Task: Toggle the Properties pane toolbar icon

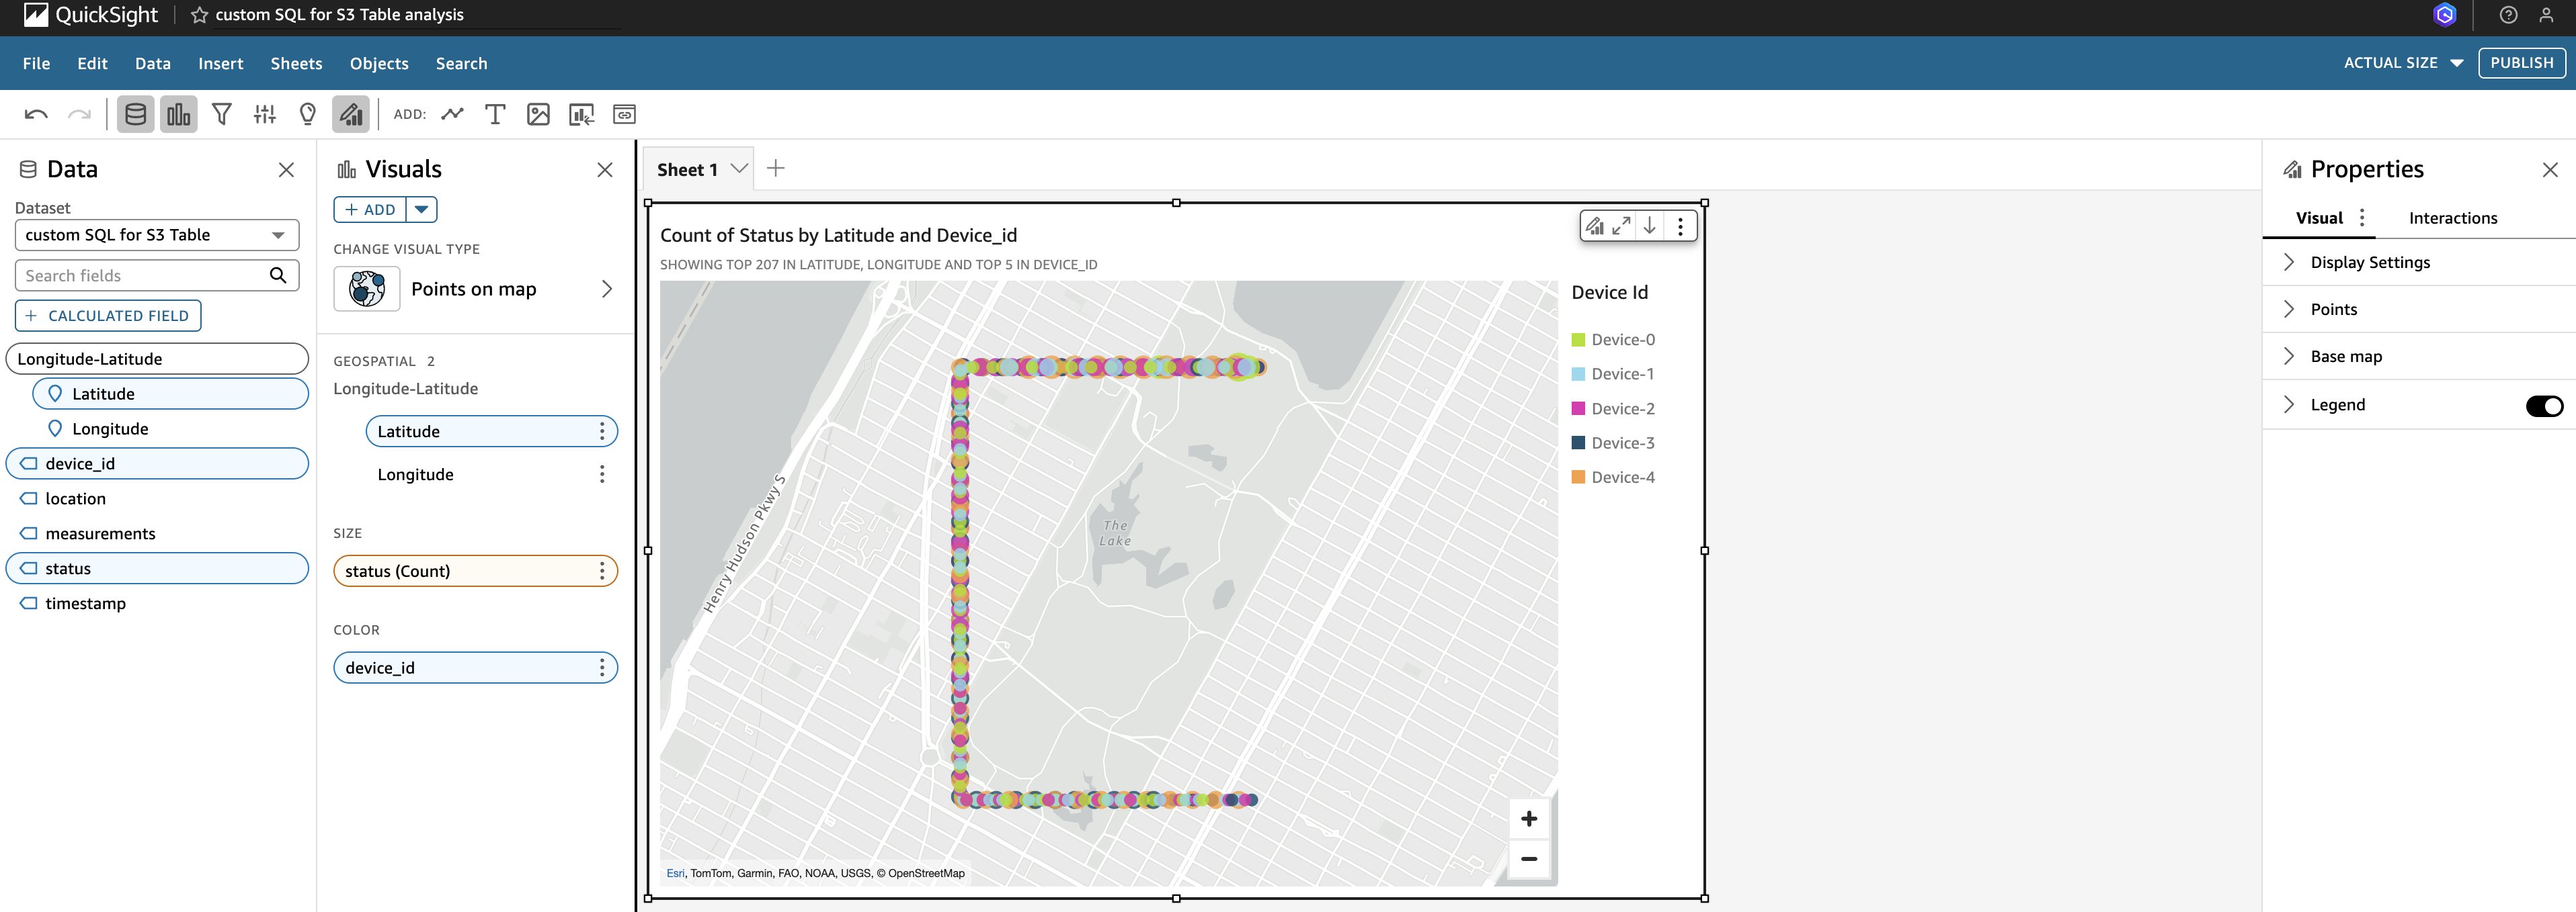Action: tap(351, 115)
